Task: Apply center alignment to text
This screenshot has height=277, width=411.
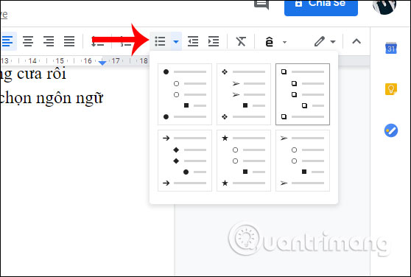Action: tap(28, 41)
